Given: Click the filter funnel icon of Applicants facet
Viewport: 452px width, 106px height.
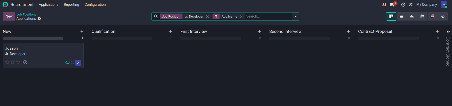Looking at the screenshot, I should coord(216,16).
